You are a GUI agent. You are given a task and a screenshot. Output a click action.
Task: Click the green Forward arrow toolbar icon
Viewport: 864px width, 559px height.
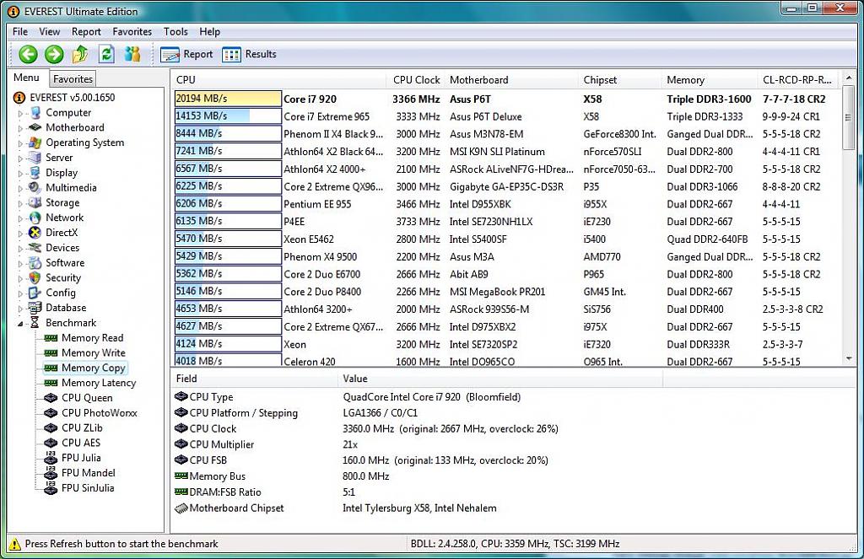tap(54, 54)
